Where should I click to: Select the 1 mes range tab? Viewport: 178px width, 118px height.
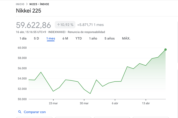pyautogui.click(x=51, y=38)
